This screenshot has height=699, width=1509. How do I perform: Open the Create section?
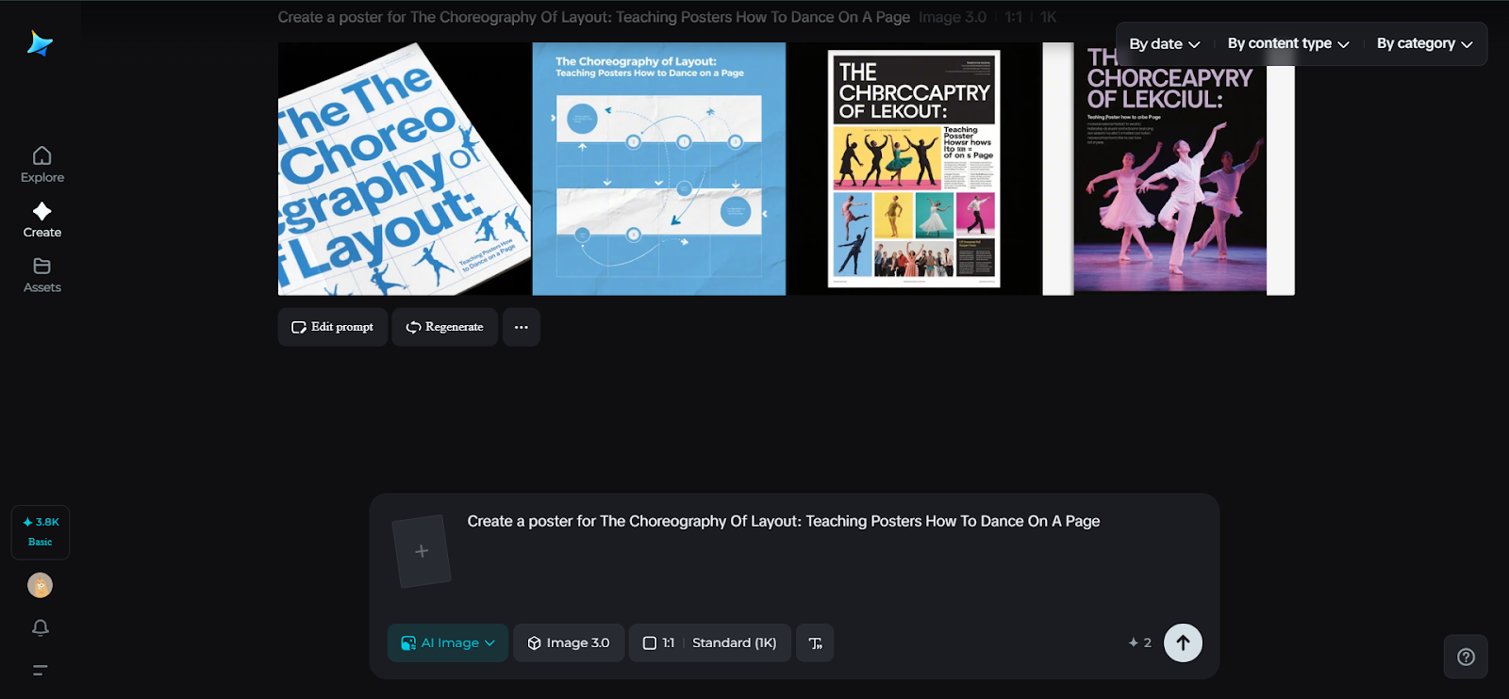[42, 219]
